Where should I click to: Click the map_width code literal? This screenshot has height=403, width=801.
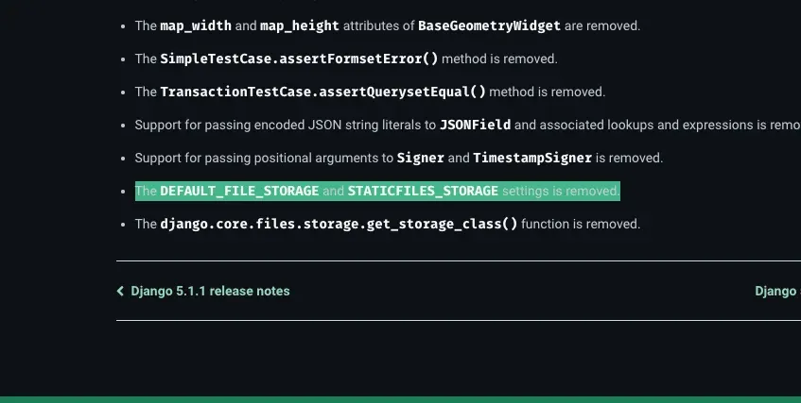pyautogui.click(x=196, y=26)
